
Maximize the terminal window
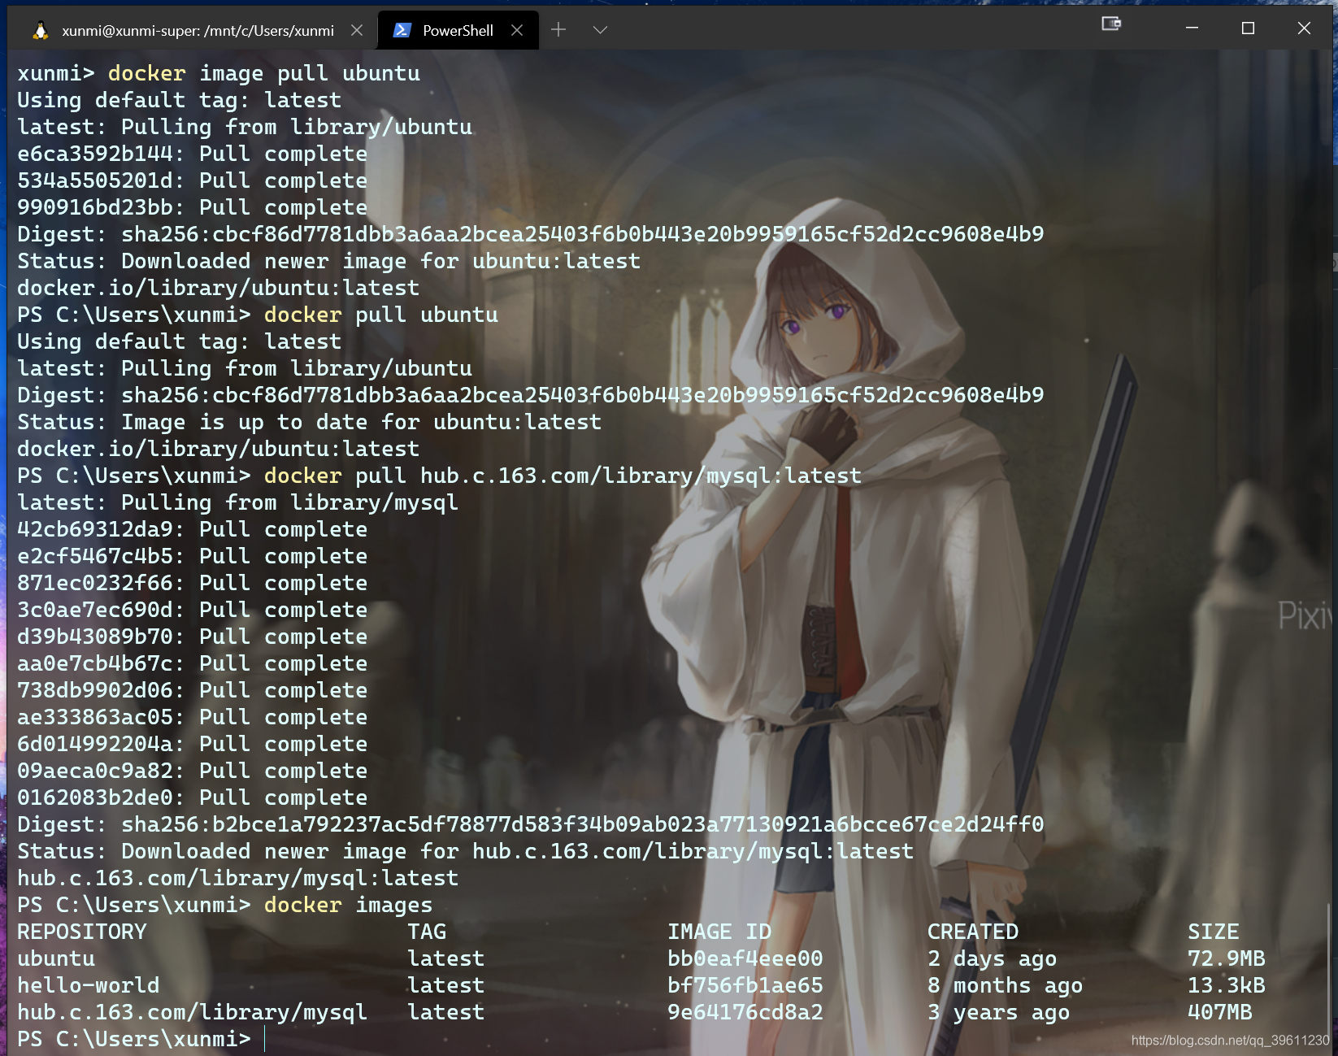click(1248, 28)
